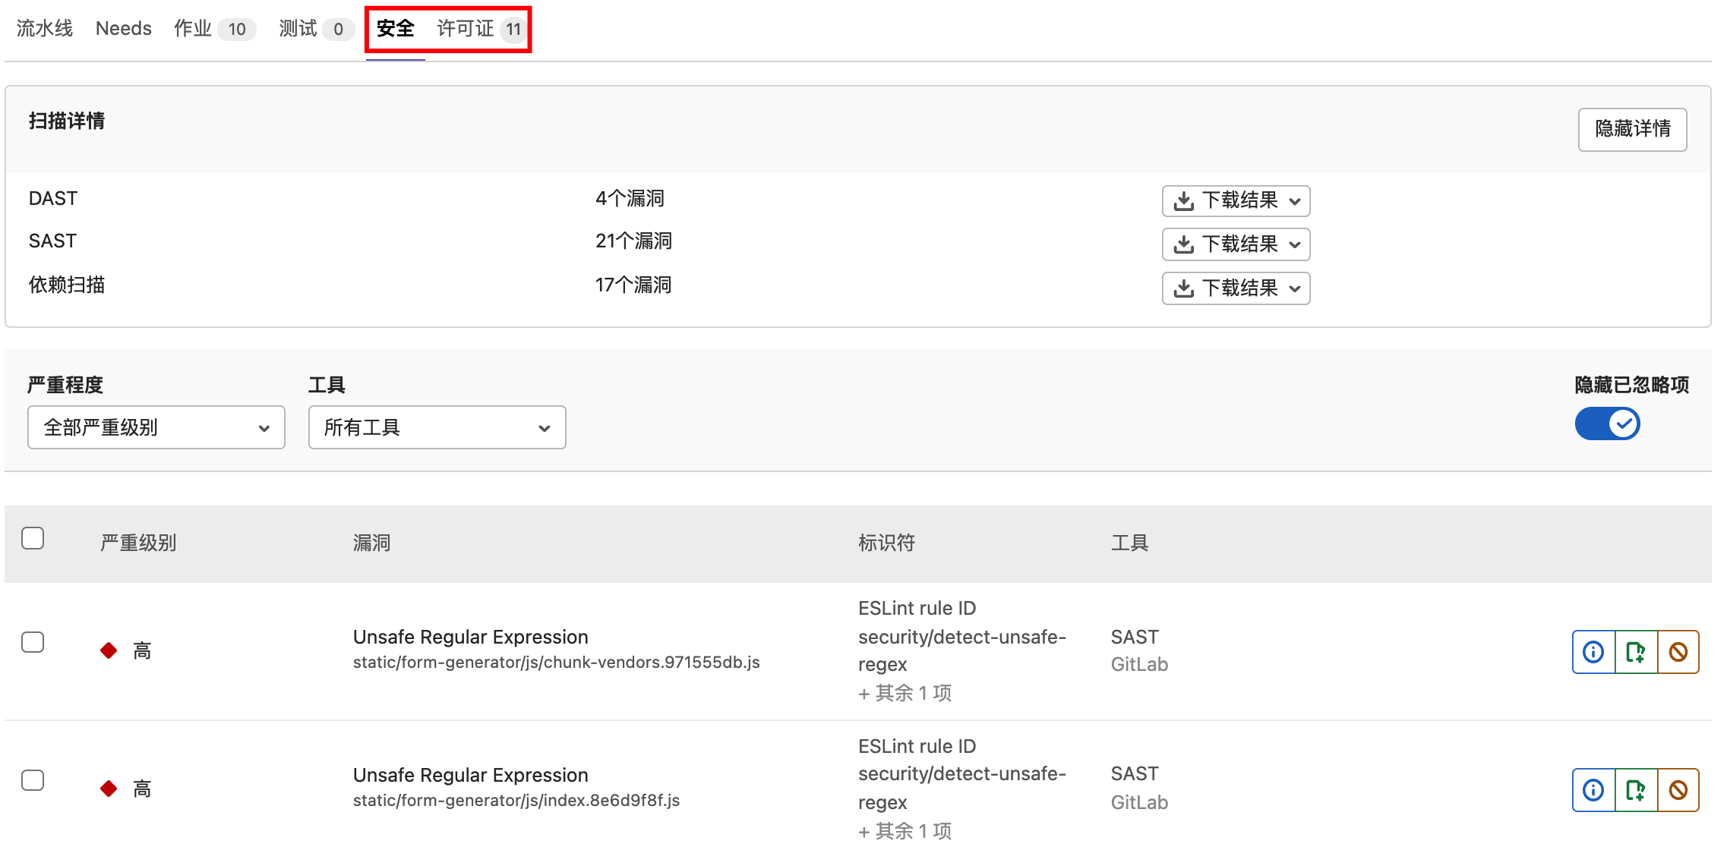
Task: Click the 隐藏详情 button
Action: point(1632,129)
